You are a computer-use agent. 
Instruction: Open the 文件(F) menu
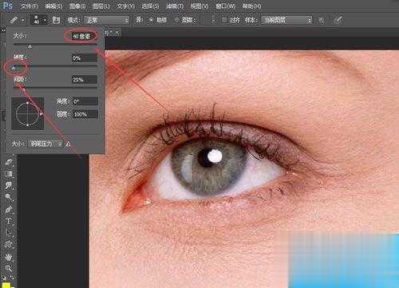click(30, 6)
